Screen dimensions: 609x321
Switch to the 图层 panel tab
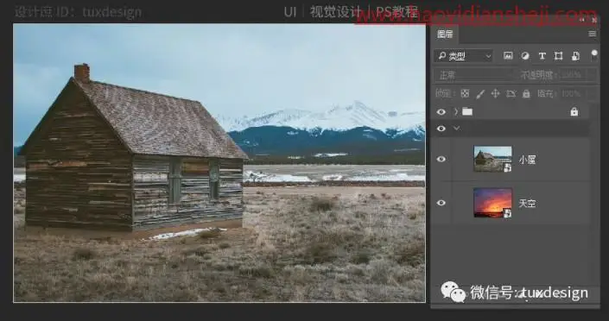coord(445,35)
